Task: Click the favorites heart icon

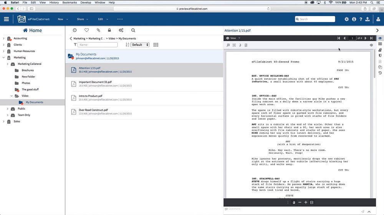Action: pos(86,30)
